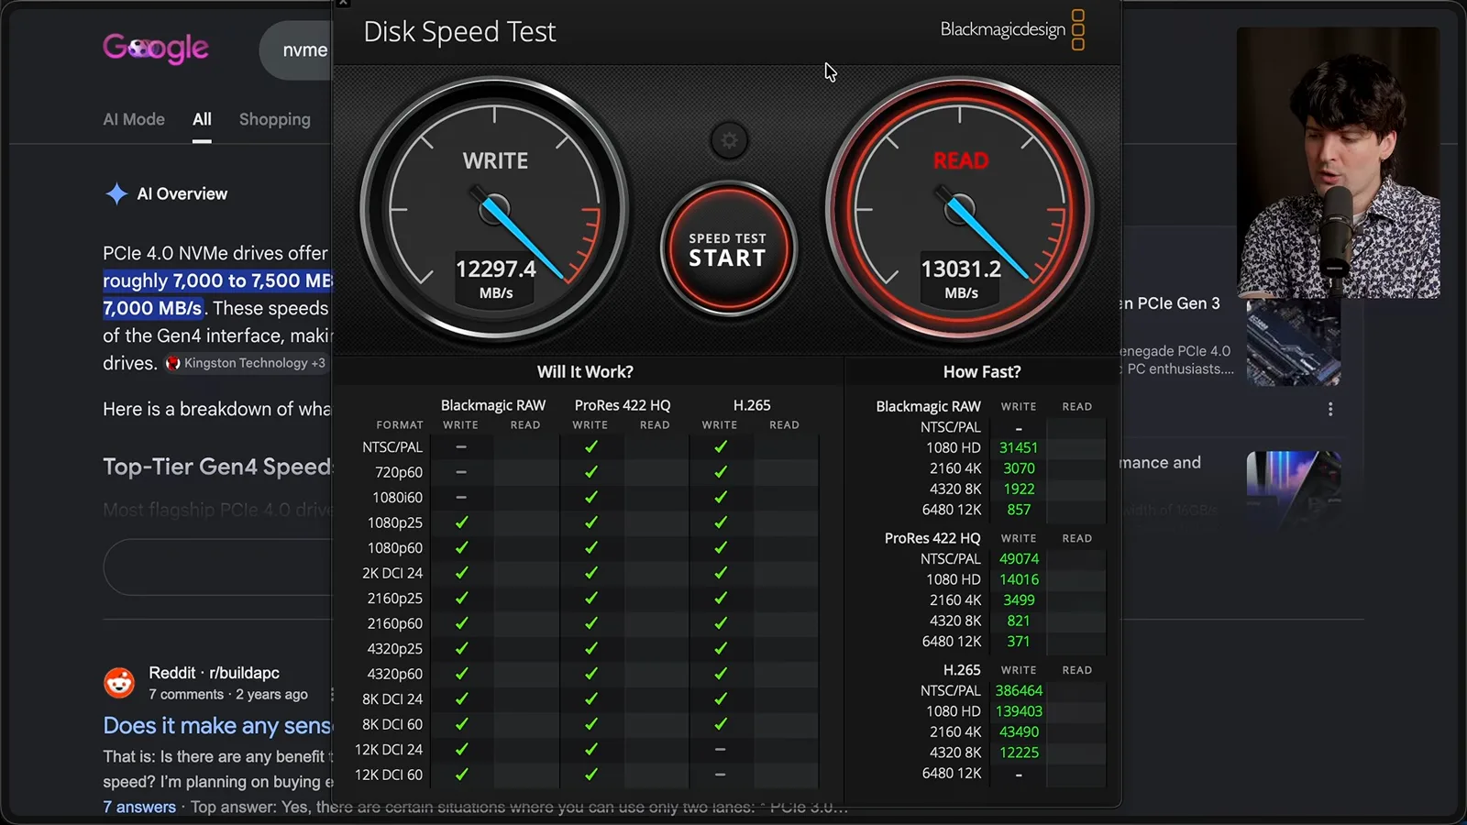Screen dimensions: 1467x825
Task: Click the 12K DCI 60 format row label
Action: pyautogui.click(x=389, y=775)
